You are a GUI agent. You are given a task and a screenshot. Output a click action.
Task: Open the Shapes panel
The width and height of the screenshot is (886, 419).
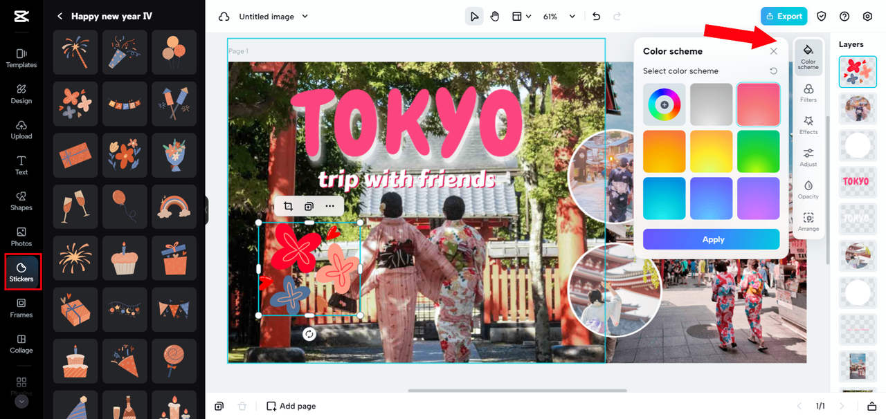click(21, 201)
